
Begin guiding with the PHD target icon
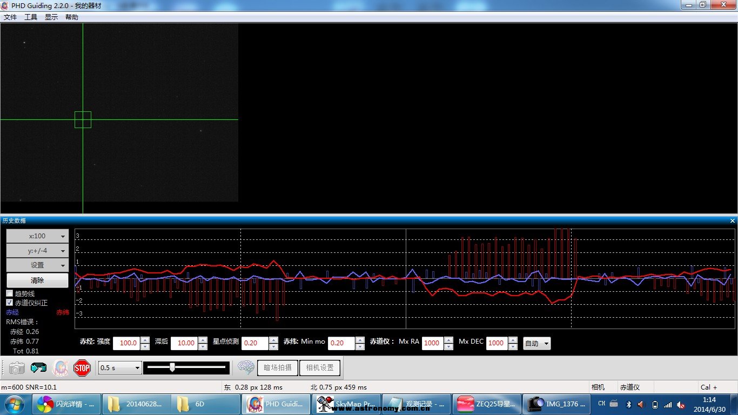pos(60,368)
